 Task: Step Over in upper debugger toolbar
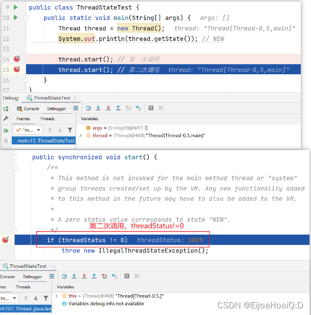click(88, 108)
